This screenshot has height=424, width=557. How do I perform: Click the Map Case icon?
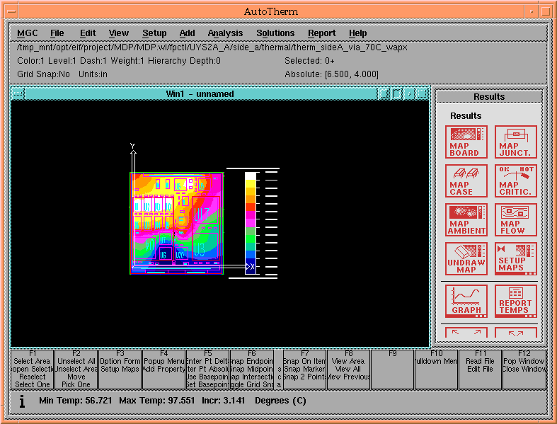(x=466, y=181)
